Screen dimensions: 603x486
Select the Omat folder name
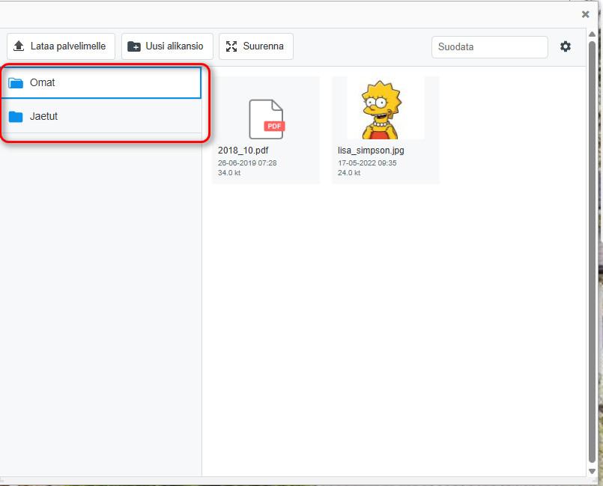42,82
